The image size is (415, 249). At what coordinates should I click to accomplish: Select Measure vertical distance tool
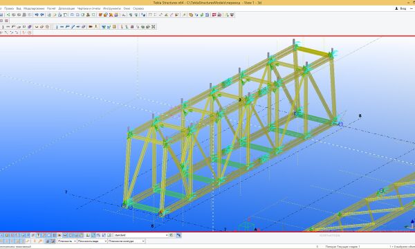pos(155,15)
